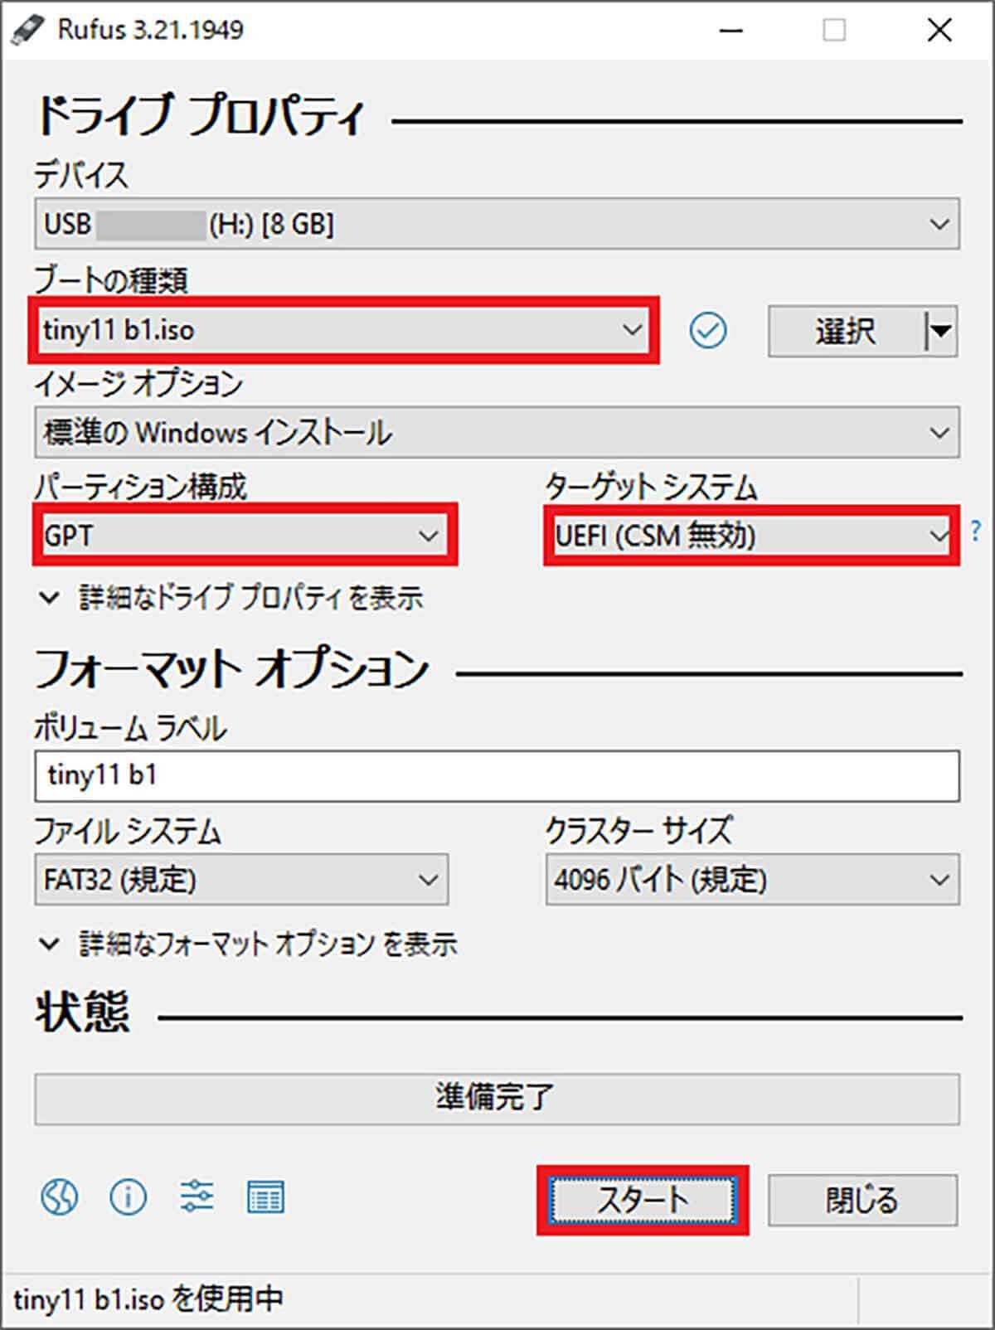Viewport: 995px width, 1330px height.
Task: Open the 選択 button's dropdown arrow
Action: pyautogui.click(x=940, y=331)
